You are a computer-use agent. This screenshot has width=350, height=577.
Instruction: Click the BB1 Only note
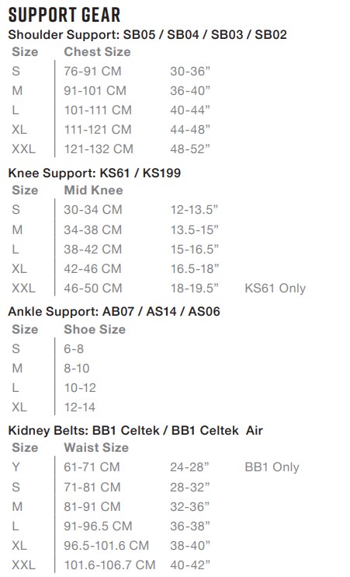272,467
